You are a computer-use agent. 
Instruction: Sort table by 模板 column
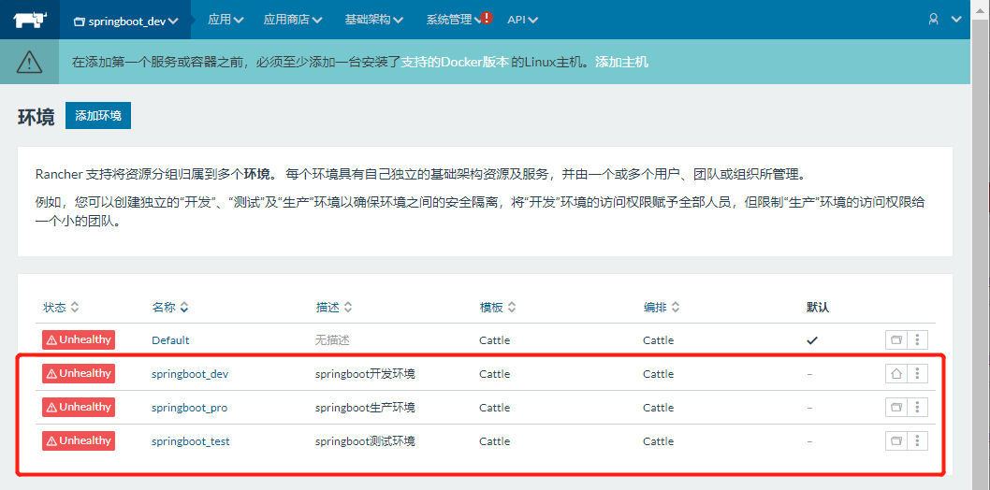click(x=498, y=307)
